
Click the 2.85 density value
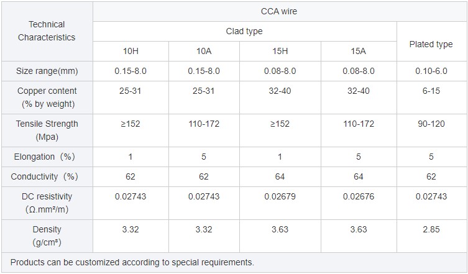point(431,229)
